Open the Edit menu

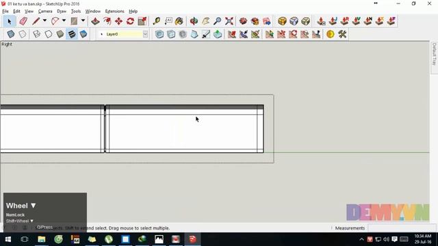click(16, 12)
